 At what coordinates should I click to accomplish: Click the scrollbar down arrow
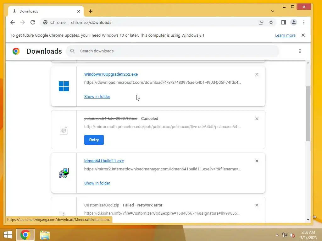(x=308, y=220)
